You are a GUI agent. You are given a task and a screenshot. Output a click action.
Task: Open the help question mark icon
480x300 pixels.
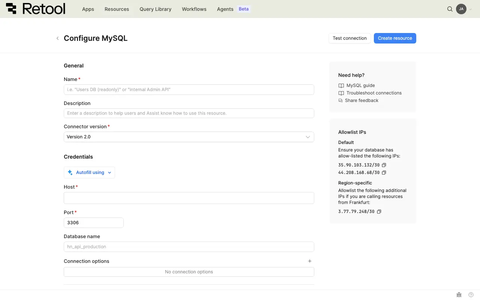[471, 295]
